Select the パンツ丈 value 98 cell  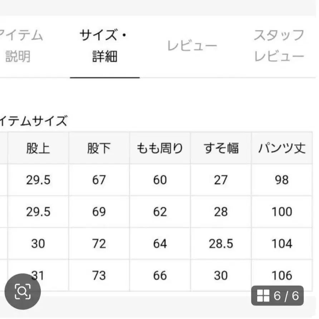[282, 180]
